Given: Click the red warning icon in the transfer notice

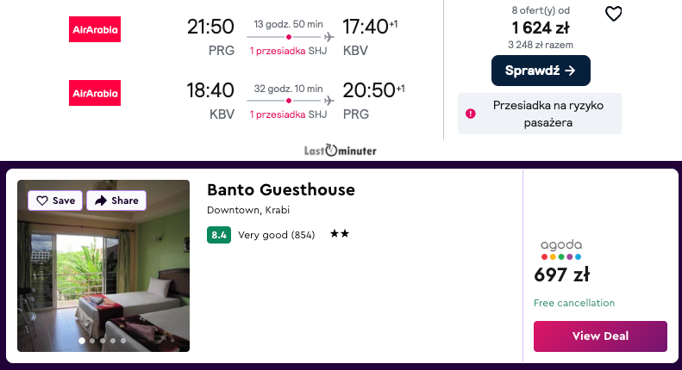Looking at the screenshot, I should point(470,114).
